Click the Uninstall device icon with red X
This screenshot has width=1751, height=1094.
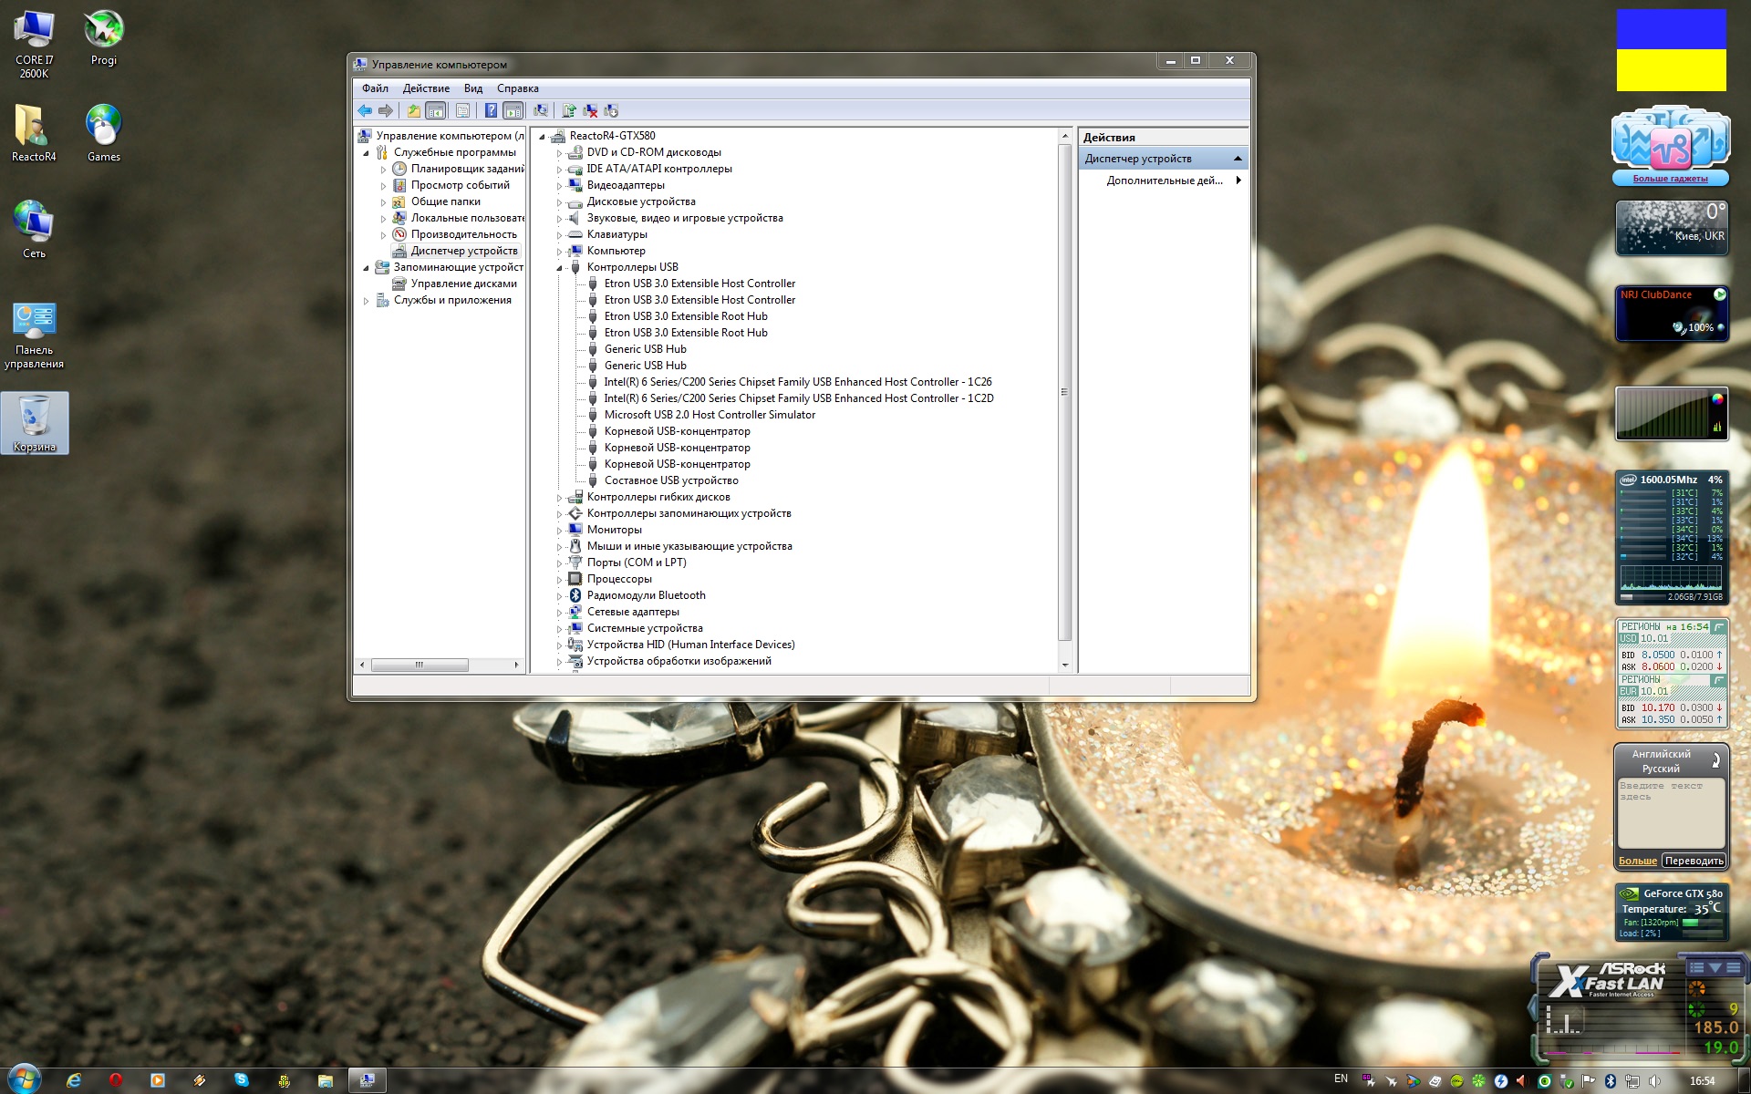591,111
